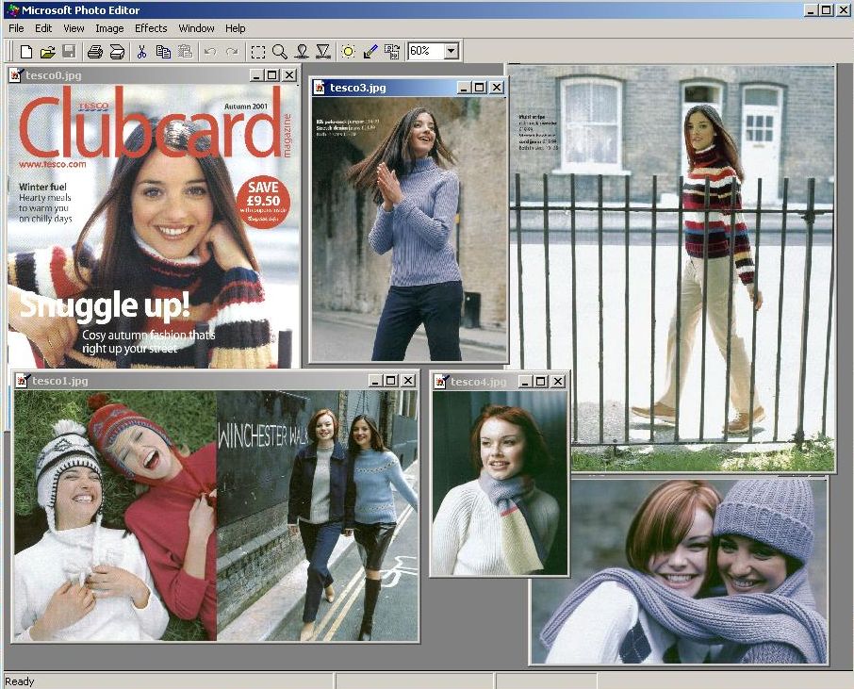Click the Paste clipboard icon

click(x=185, y=52)
